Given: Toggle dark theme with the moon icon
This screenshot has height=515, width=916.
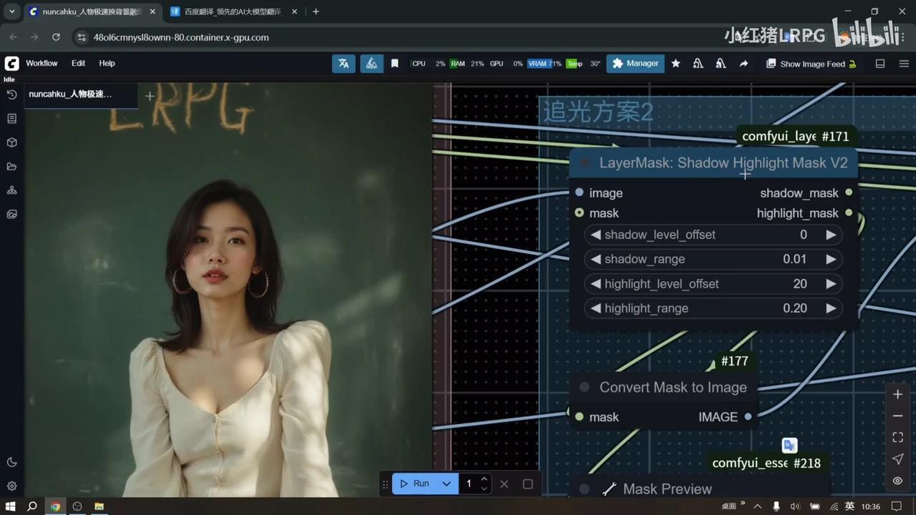Looking at the screenshot, I should [x=11, y=462].
